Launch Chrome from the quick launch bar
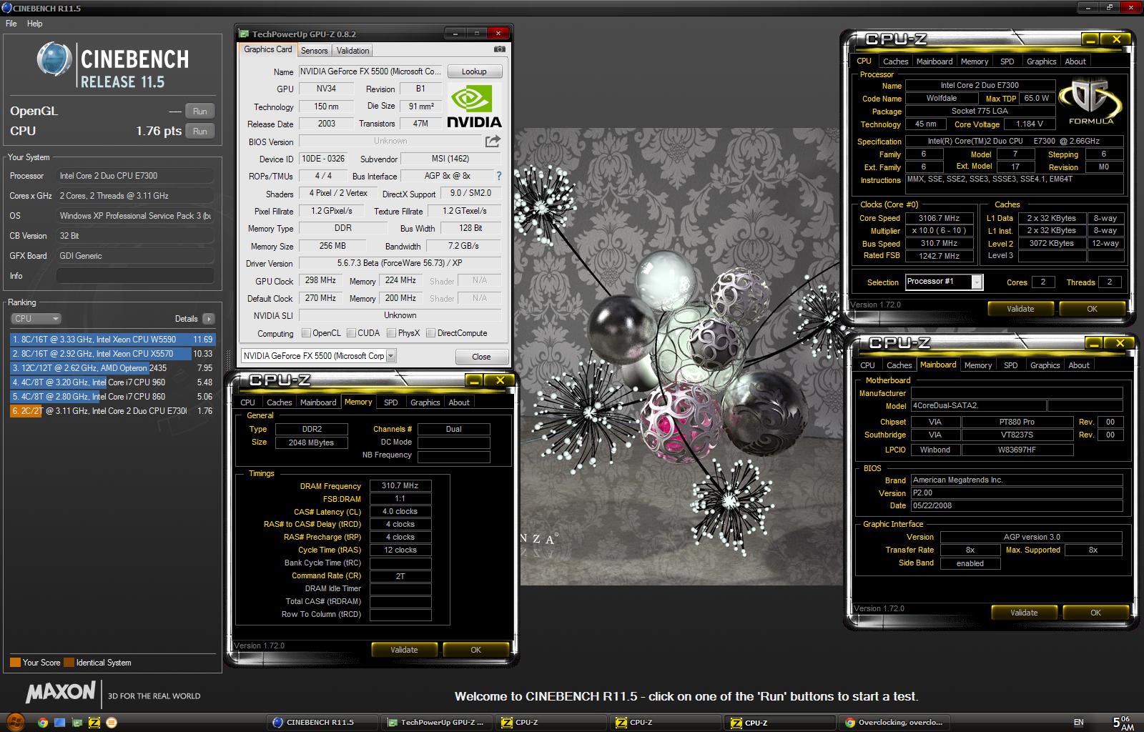 coord(43,723)
